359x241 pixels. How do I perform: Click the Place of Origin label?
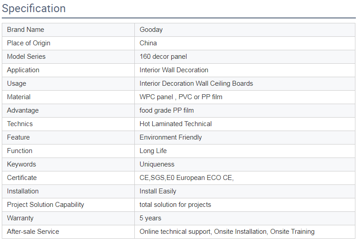(x=29, y=43)
